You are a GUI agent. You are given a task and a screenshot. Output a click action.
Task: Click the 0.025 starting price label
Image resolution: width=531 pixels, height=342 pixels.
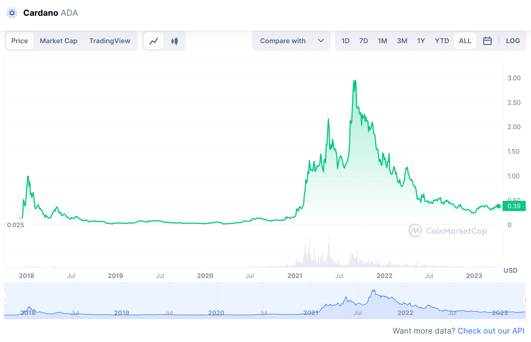15,225
